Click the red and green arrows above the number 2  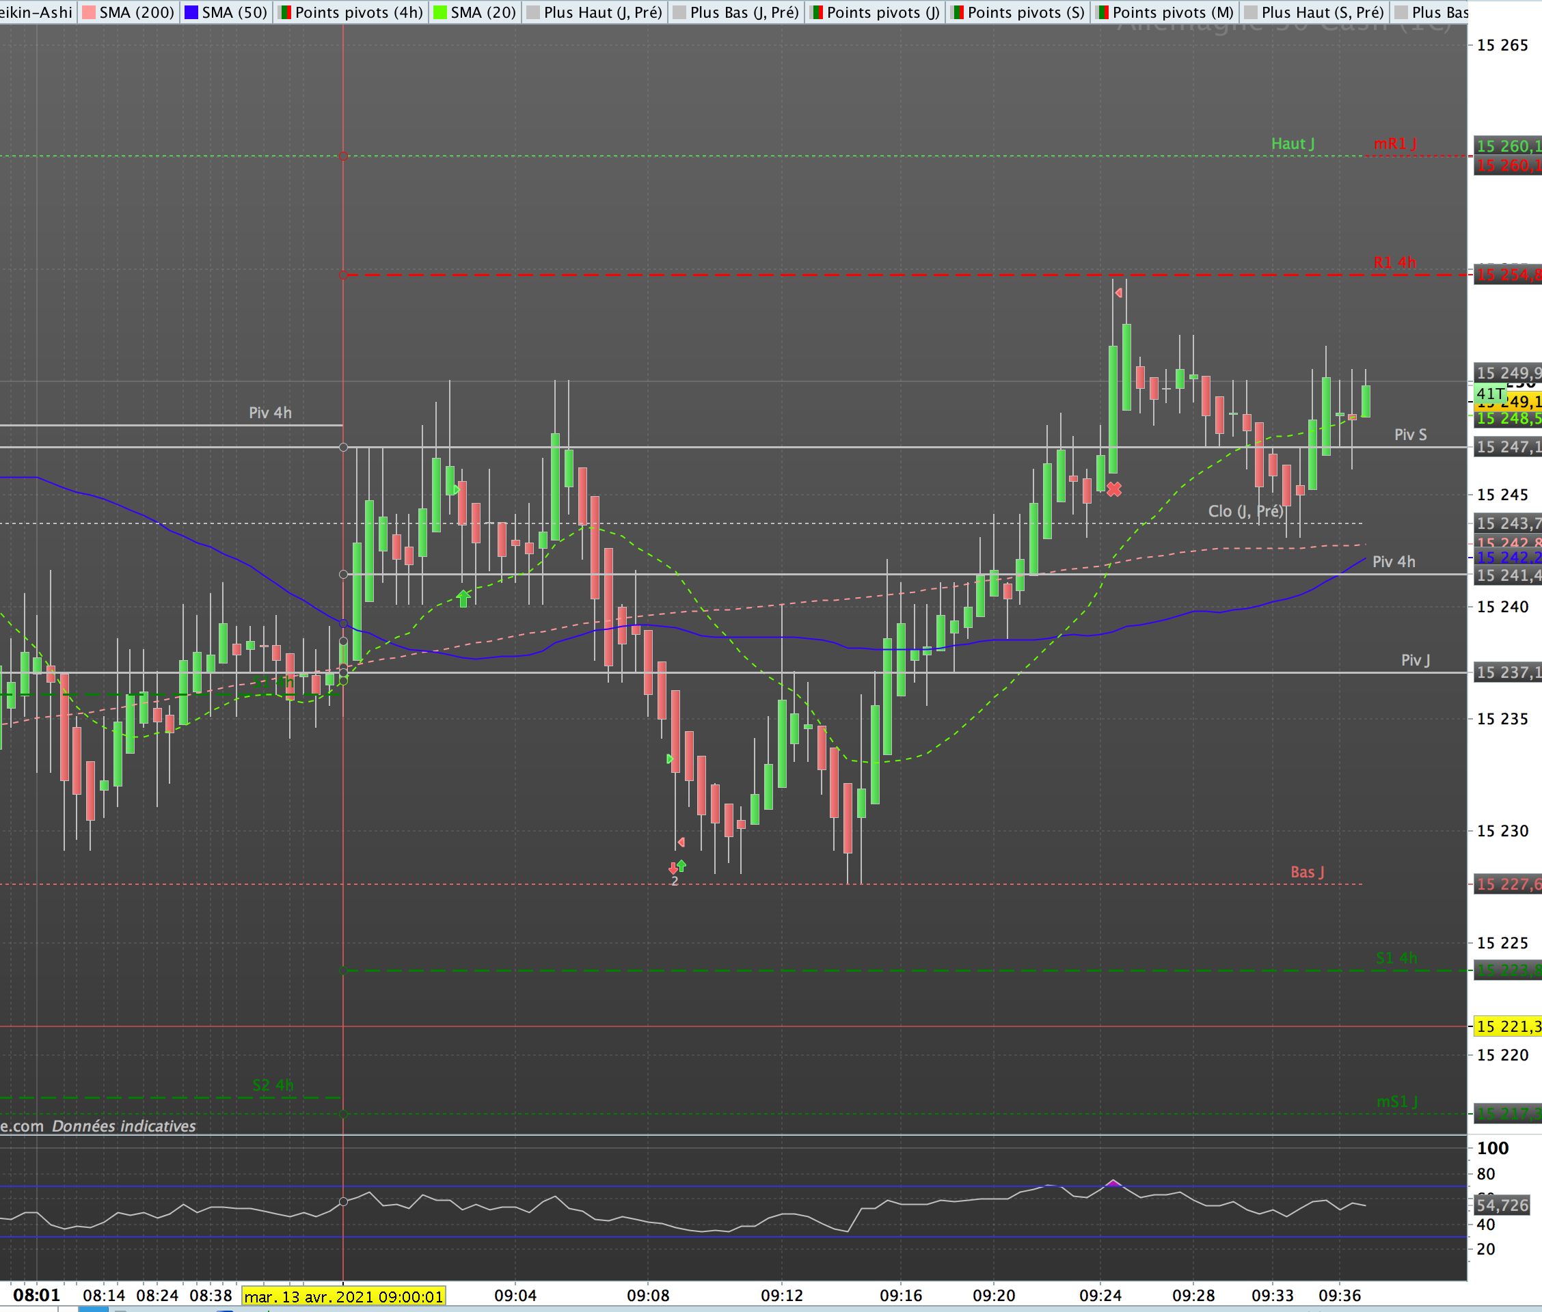[x=677, y=866]
